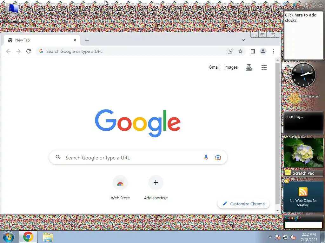Search by image with the camera icon

218,158
